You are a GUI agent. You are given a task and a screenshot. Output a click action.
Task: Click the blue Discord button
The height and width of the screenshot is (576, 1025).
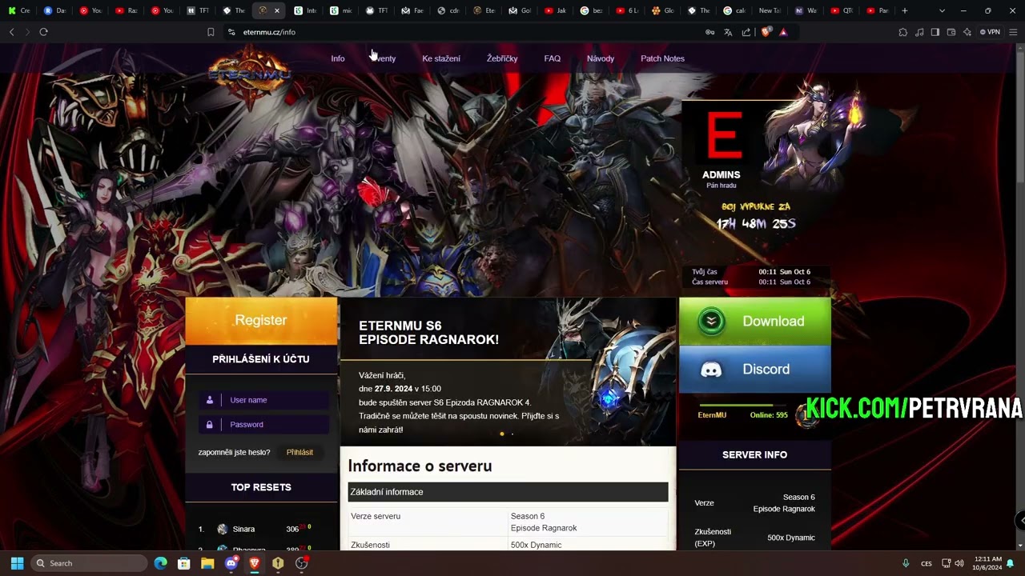click(755, 370)
